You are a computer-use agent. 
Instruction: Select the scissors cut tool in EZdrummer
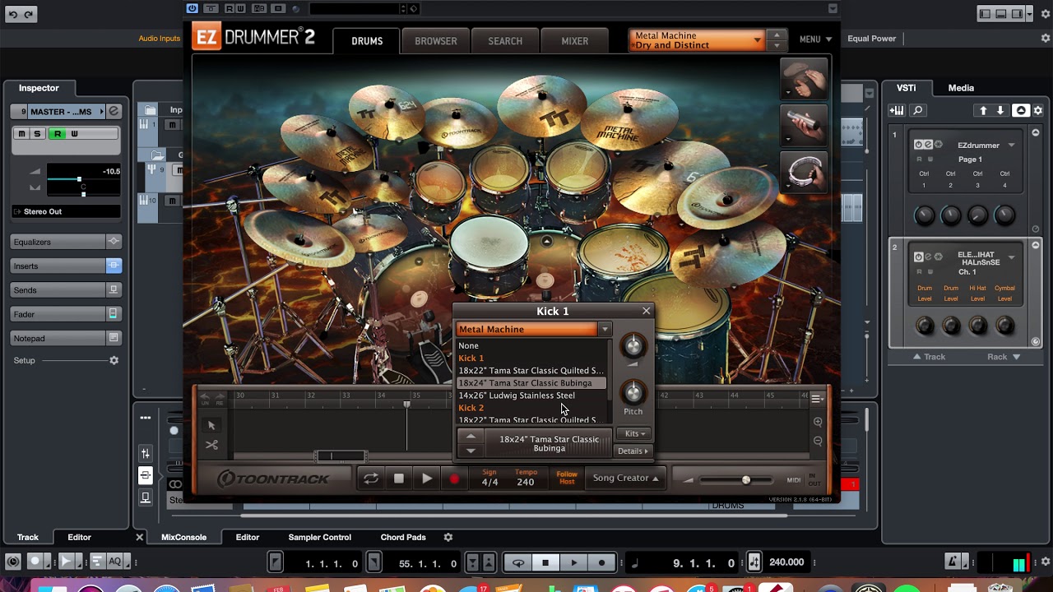[211, 445]
